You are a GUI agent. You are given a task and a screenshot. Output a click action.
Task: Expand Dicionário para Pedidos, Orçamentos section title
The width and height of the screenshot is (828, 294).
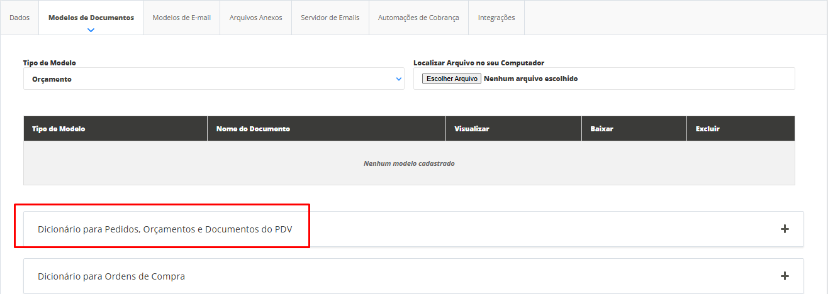(x=164, y=229)
